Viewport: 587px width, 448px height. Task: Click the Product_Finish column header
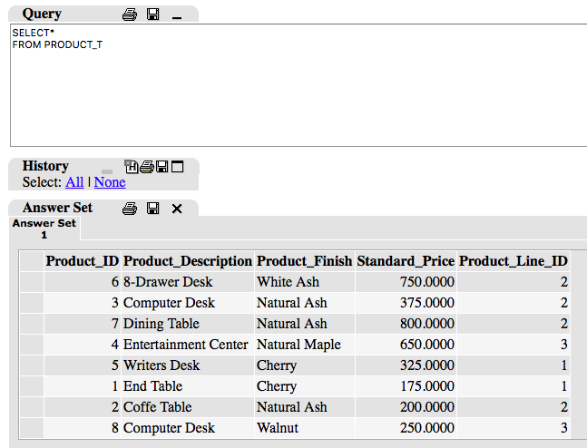tap(304, 261)
